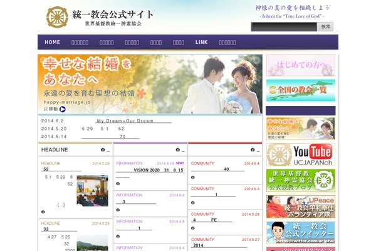Screen dimensions: 376x251
Task: Open the COMMUNITY 2014.5.27 article starting 2014
Action: pos(219,245)
